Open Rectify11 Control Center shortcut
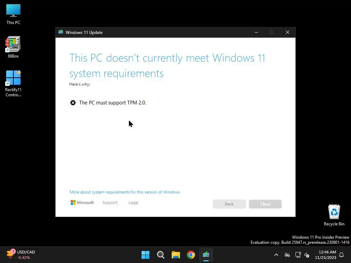The image size is (351, 263). point(13,84)
